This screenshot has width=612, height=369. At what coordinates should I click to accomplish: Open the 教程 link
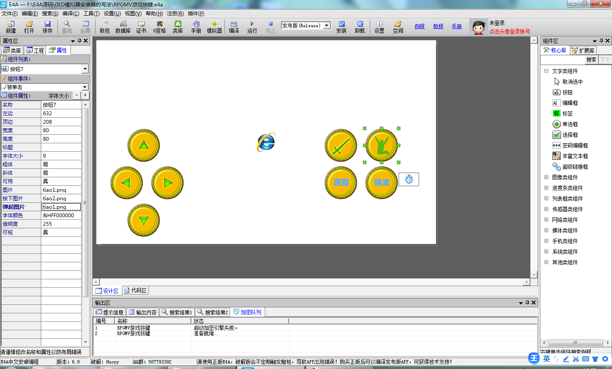438,26
